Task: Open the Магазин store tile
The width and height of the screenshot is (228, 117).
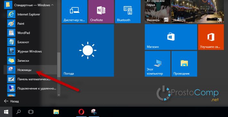Action: [171, 37]
